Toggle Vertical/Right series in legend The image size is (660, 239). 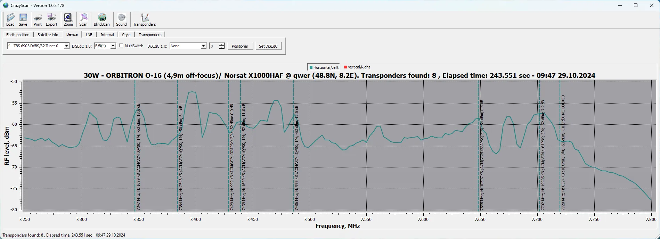(357, 67)
